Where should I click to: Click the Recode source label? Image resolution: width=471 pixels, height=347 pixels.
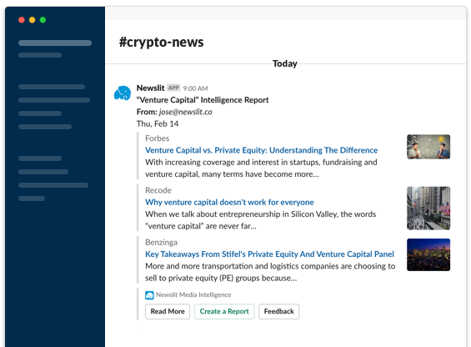click(x=158, y=190)
